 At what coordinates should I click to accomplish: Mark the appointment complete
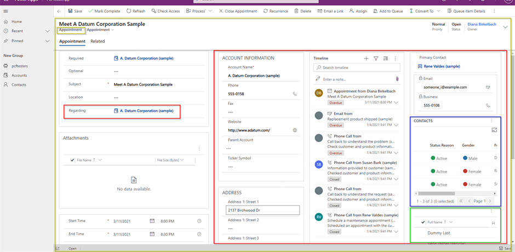(x=105, y=11)
